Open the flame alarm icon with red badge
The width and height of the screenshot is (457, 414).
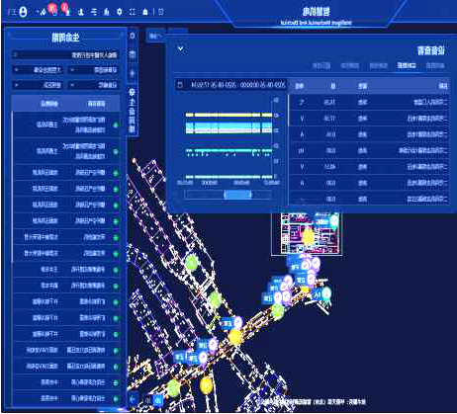click(x=53, y=10)
